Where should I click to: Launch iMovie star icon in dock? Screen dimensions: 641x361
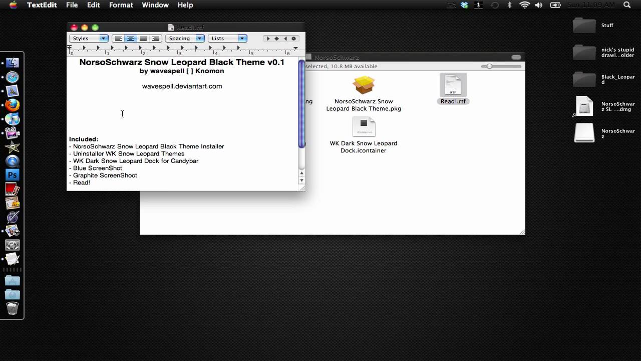point(13,147)
